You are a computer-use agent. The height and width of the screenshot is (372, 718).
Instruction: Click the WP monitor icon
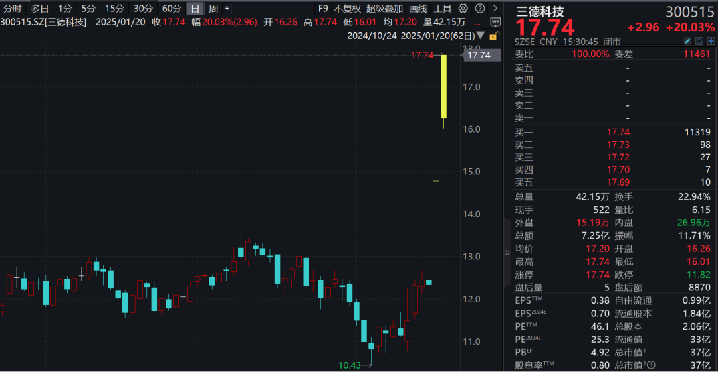coord(495,22)
